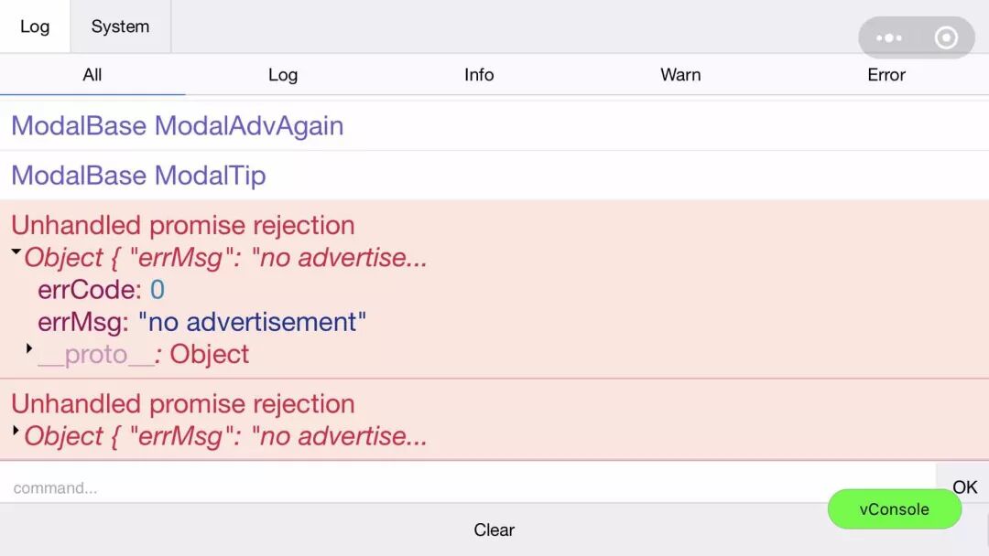
Task: Click the errMsg "no advertisement" property
Action: pos(201,322)
